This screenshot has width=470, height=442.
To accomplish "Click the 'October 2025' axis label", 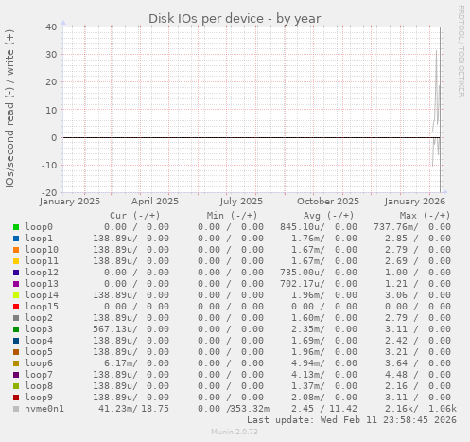I will pos(328,202).
